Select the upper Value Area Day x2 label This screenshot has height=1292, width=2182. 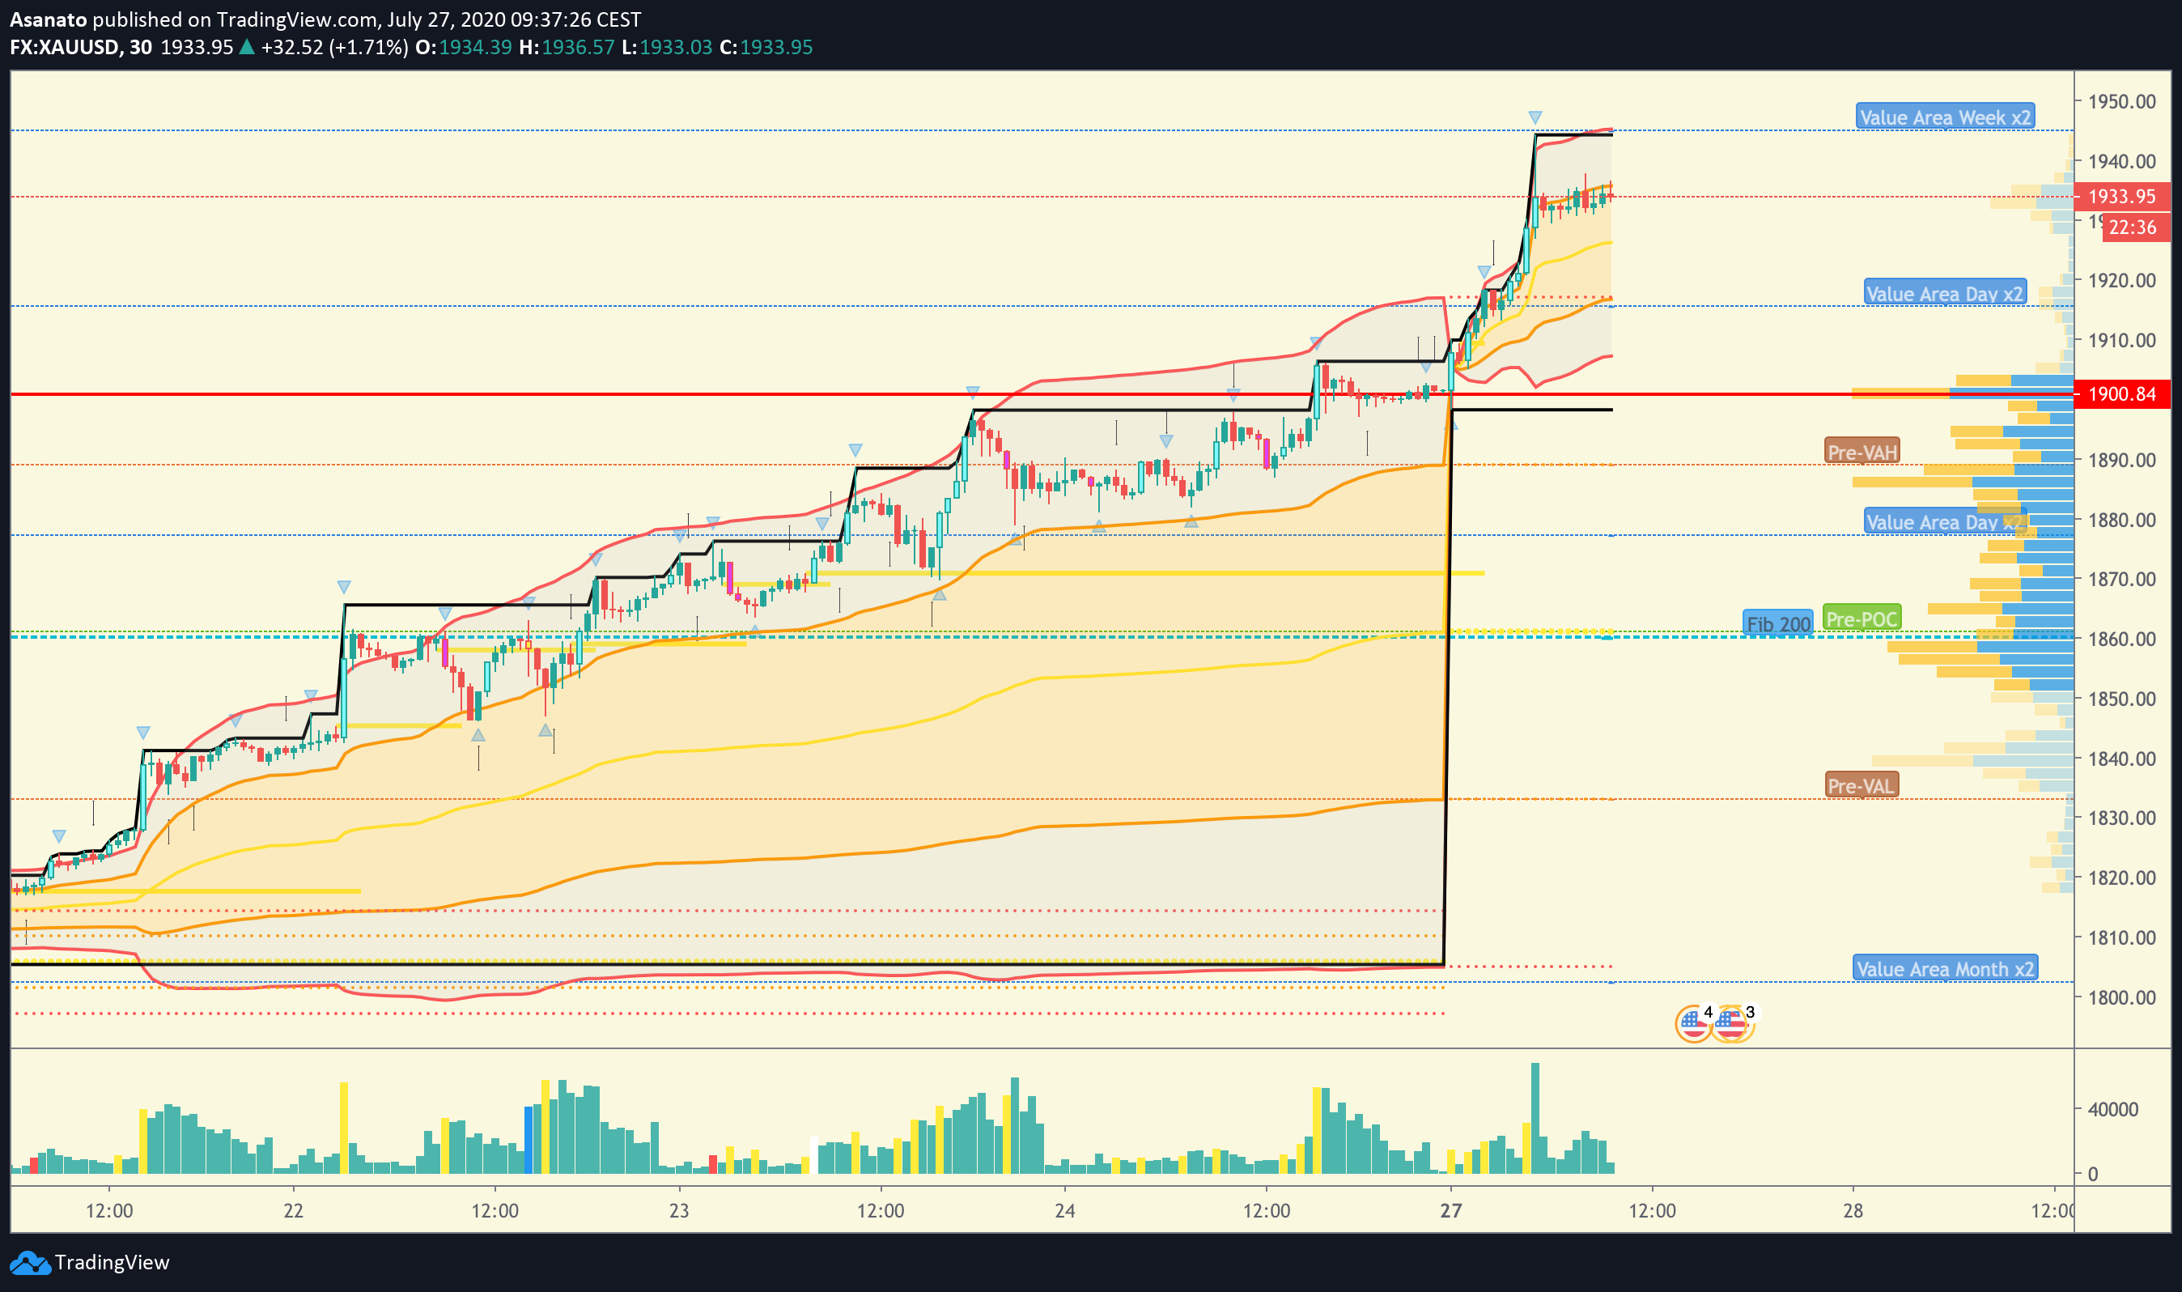click(1944, 293)
